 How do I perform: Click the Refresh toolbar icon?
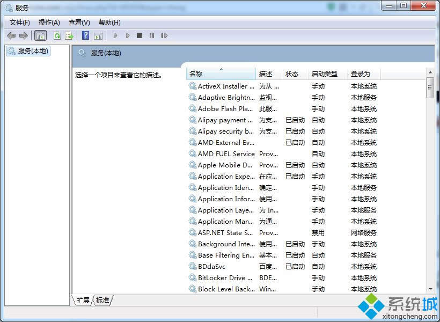[57, 35]
